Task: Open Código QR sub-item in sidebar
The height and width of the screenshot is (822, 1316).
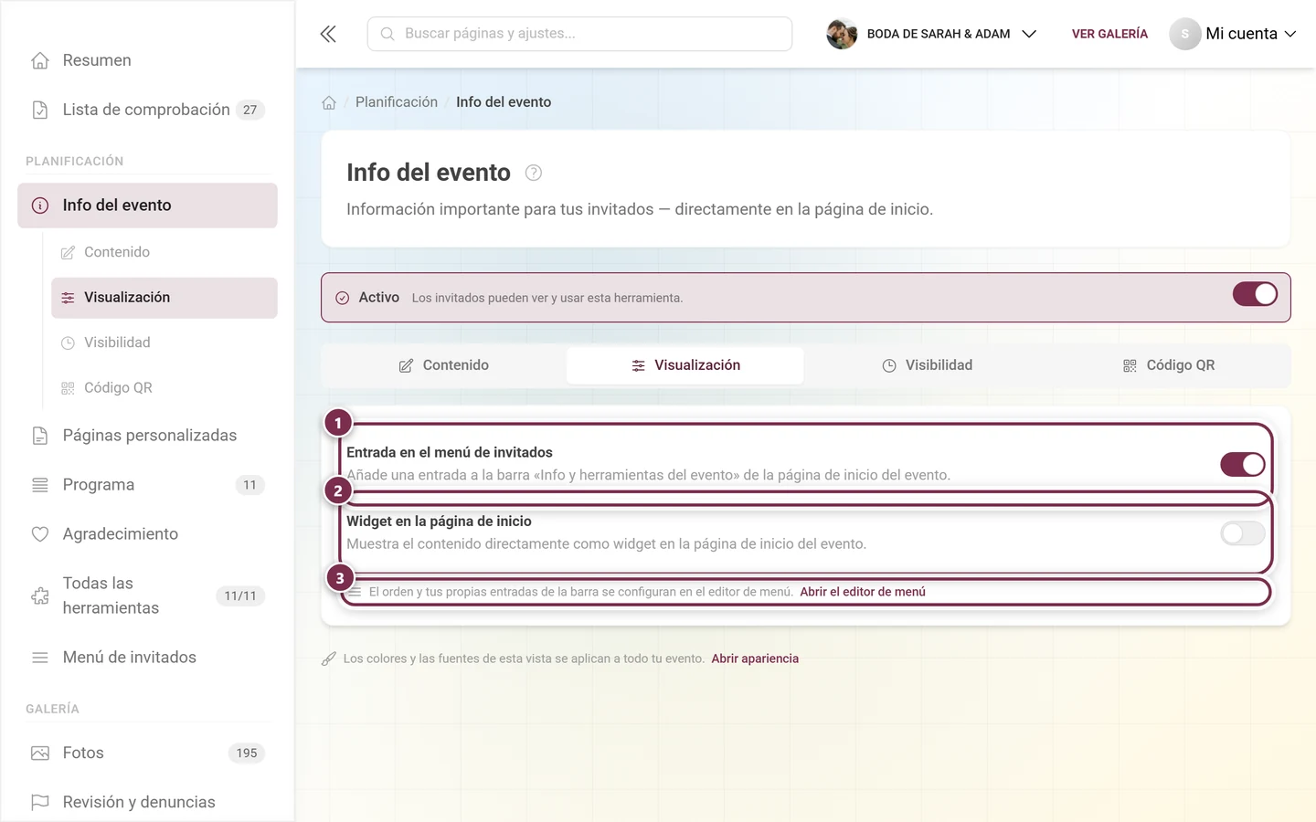Action: tap(164, 388)
